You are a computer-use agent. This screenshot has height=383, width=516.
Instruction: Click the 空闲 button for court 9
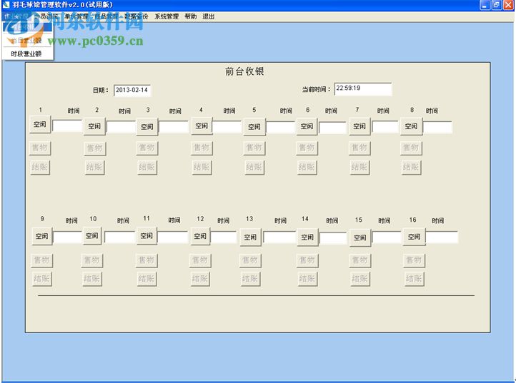click(x=41, y=236)
